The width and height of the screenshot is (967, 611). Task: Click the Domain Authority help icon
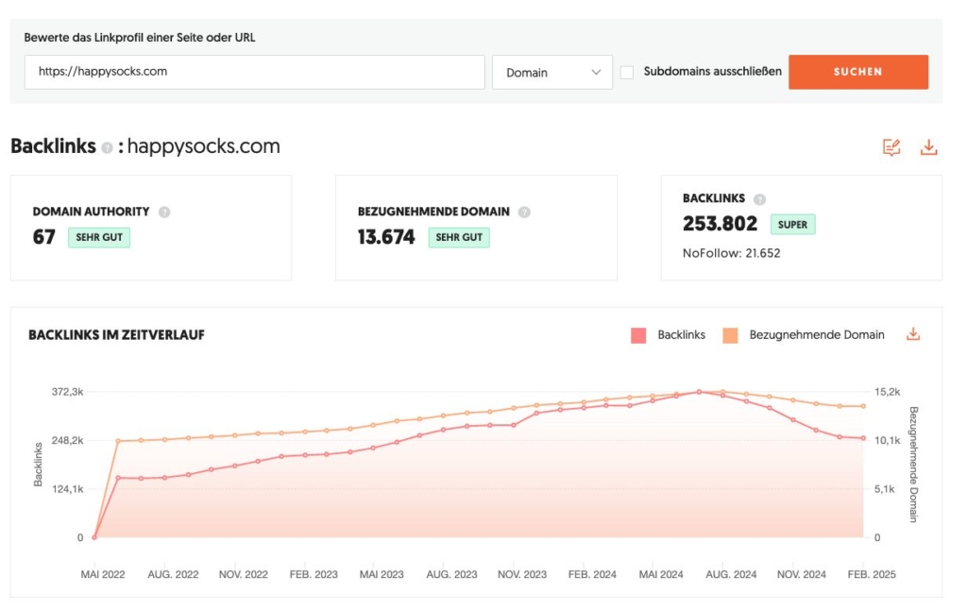pos(164,212)
